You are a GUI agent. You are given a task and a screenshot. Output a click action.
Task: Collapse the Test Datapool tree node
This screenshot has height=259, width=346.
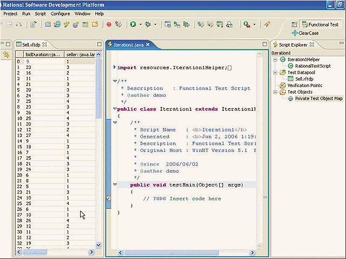click(x=275, y=72)
